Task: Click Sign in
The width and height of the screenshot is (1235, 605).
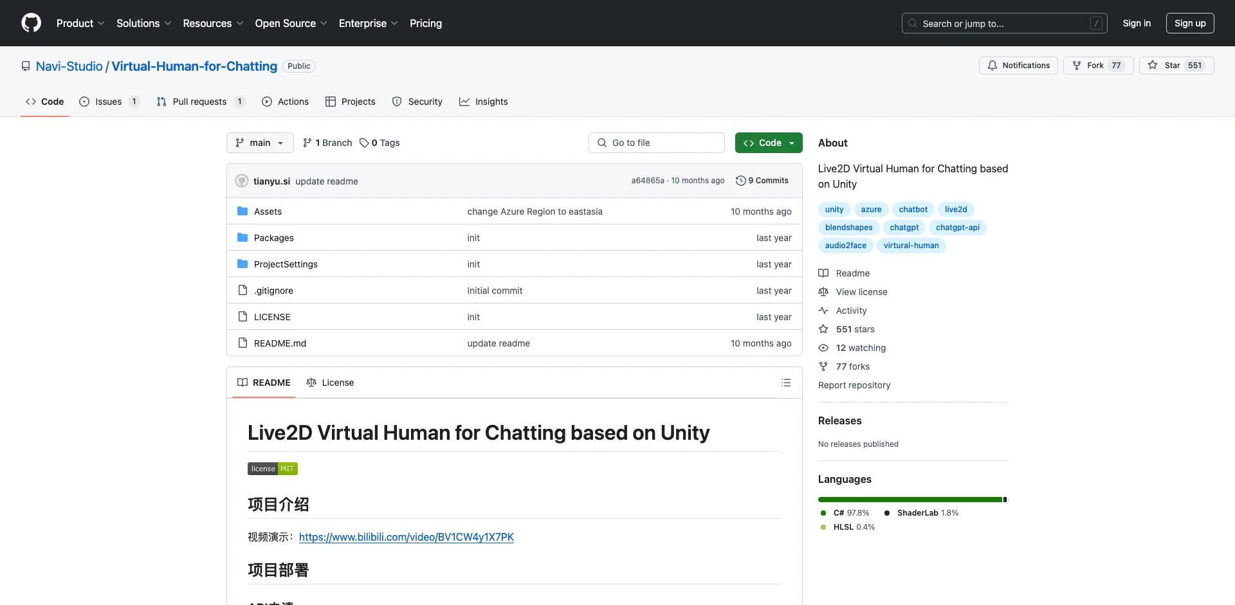Action: tap(1137, 23)
